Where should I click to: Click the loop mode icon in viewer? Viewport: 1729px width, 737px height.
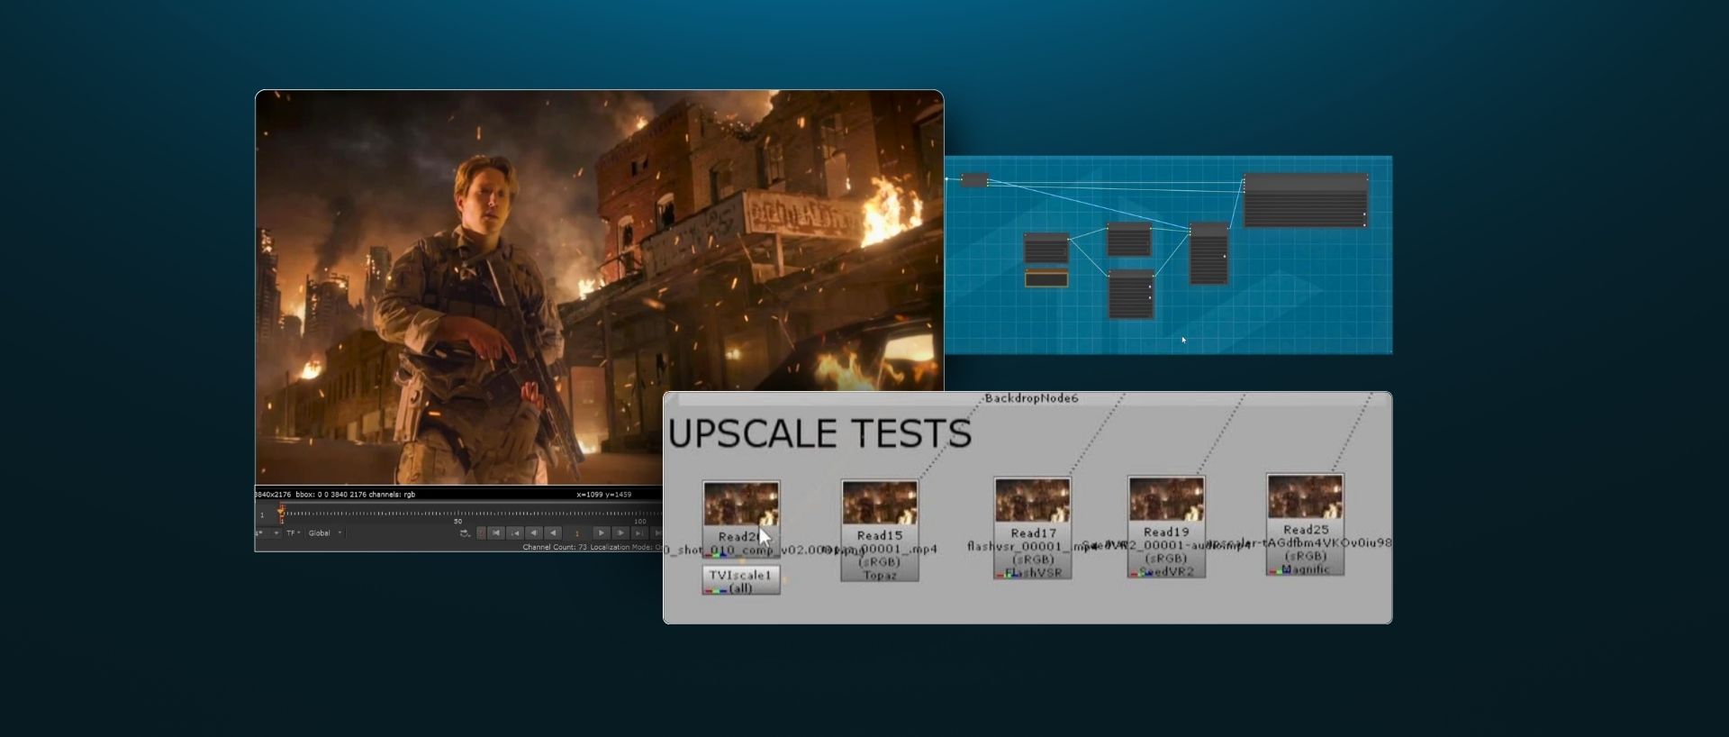(x=466, y=533)
